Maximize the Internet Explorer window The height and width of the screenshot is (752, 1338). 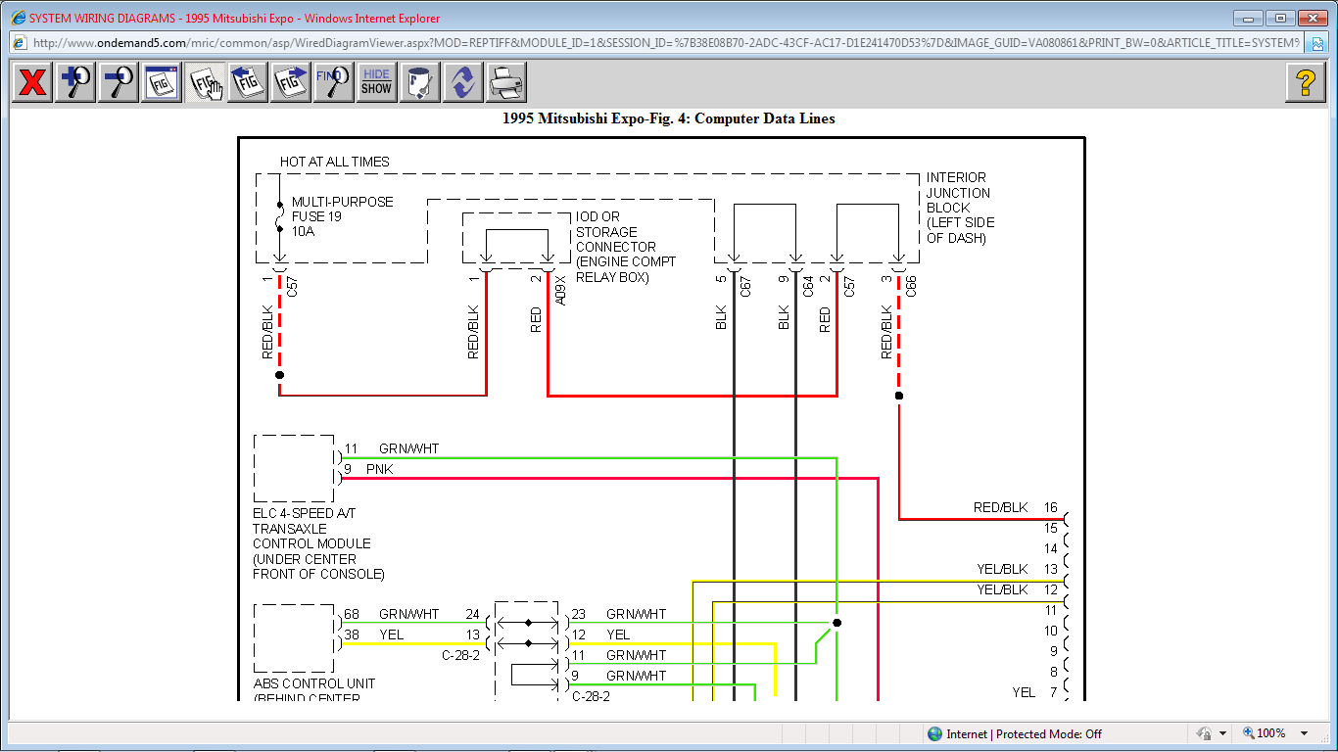1279,18
